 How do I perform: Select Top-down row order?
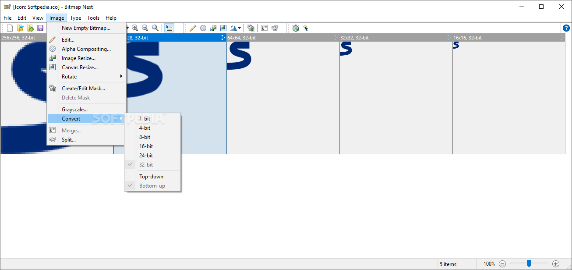(152, 177)
